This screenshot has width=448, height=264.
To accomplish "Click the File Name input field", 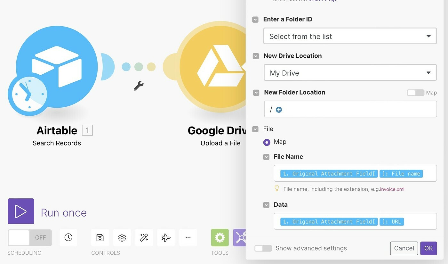I will [355, 173].
